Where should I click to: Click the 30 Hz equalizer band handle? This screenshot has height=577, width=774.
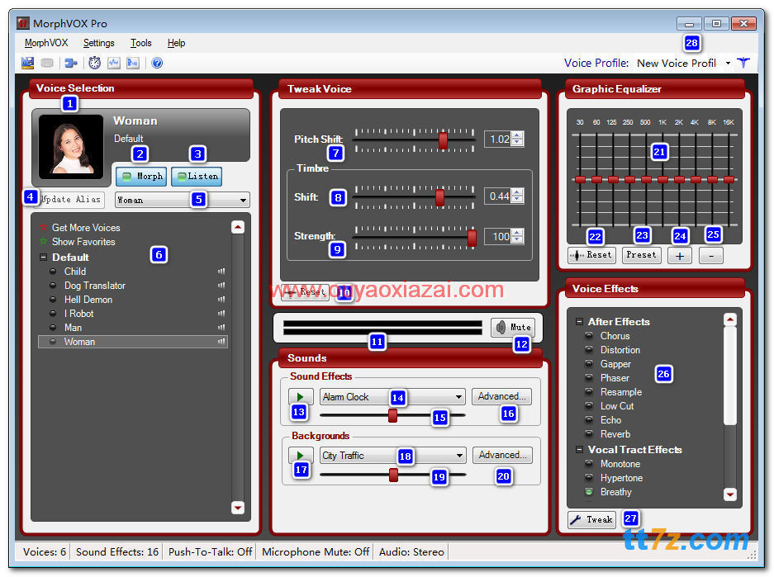tap(580, 179)
